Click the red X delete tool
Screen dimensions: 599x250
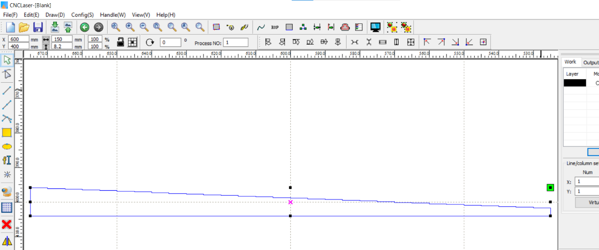(7, 224)
